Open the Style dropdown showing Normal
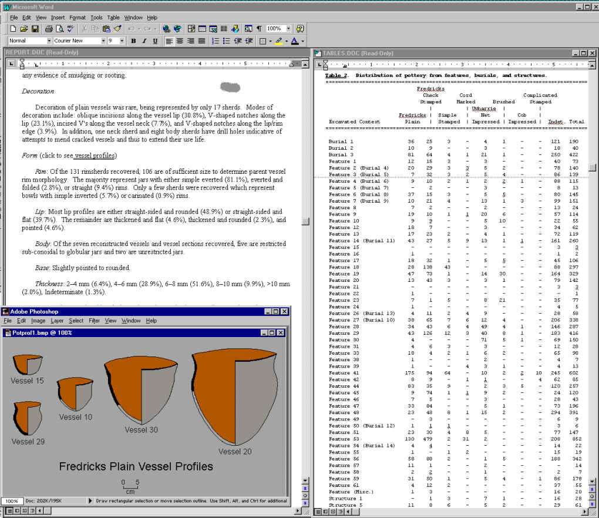The image size is (599, 518). point(49,41)
